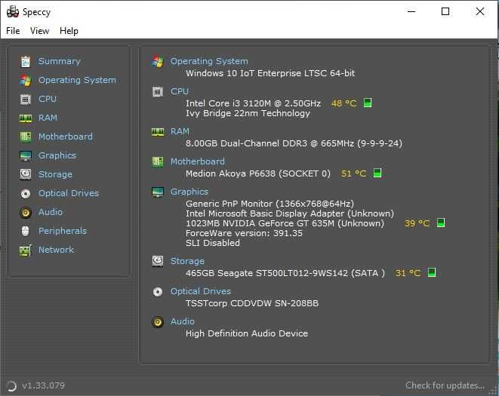The image size is (499, 396).
Task: Click Medion Akoya P6638 text
Action: tap(258, 173)
